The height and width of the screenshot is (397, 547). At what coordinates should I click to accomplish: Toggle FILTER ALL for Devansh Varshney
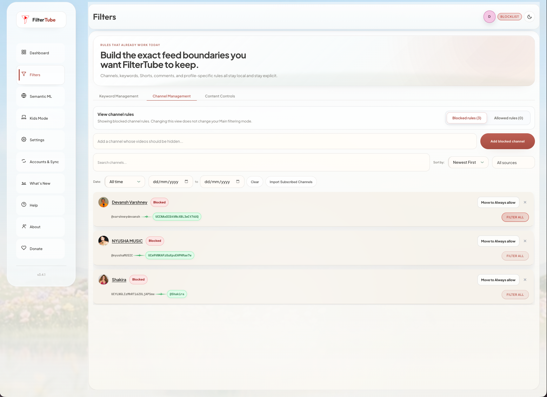tap(515, 217)
